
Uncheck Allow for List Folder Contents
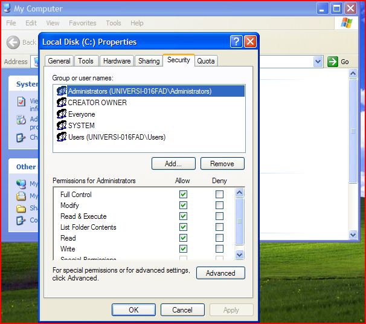(183, 227)
